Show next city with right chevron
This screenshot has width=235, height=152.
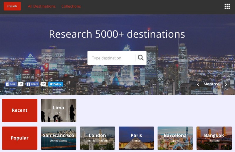(226, 84)
